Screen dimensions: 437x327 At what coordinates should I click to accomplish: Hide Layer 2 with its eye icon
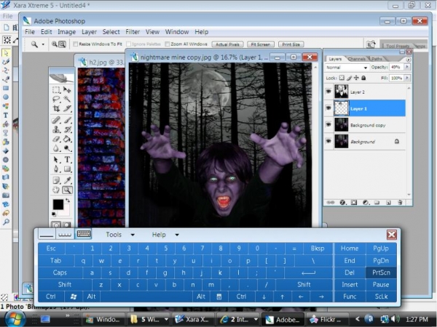point(328,92)
